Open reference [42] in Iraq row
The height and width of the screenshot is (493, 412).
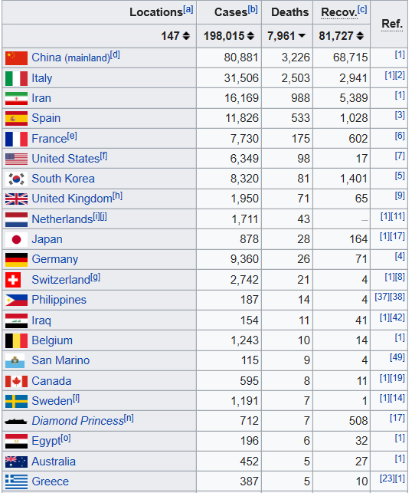point(397,317)
